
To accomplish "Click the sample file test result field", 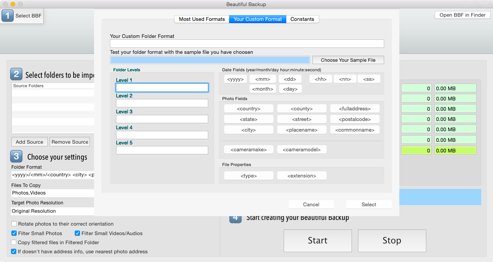I will point(210,60).
